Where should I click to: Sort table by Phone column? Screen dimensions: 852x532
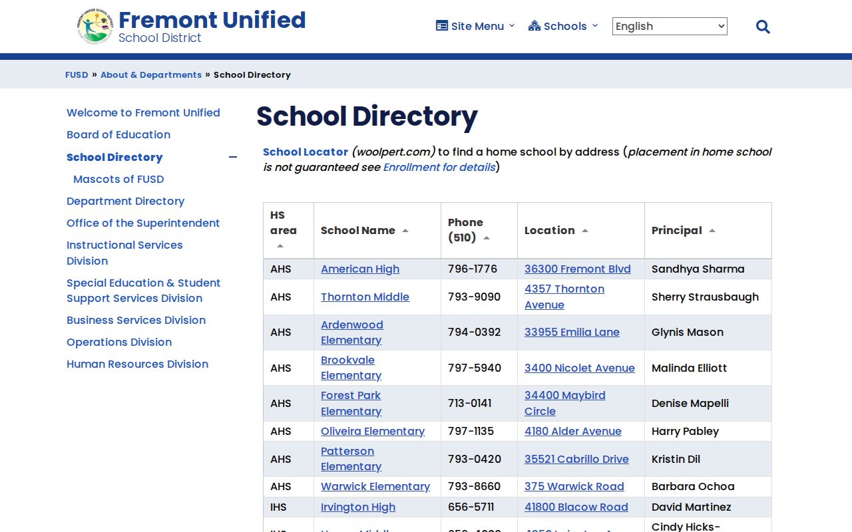click(x=479, y=230)
